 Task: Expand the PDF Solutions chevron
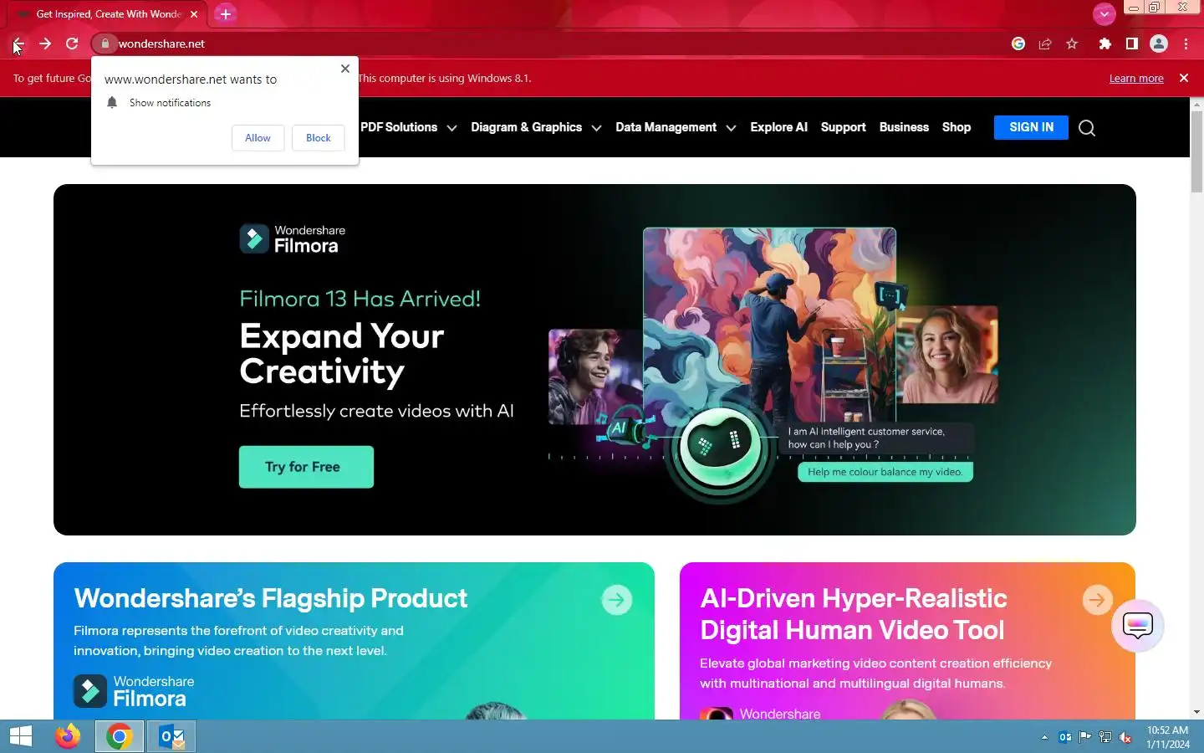point(451,128)
